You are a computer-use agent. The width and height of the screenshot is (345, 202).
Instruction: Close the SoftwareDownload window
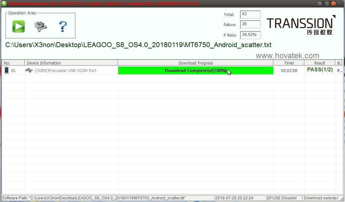coord(334,4)
